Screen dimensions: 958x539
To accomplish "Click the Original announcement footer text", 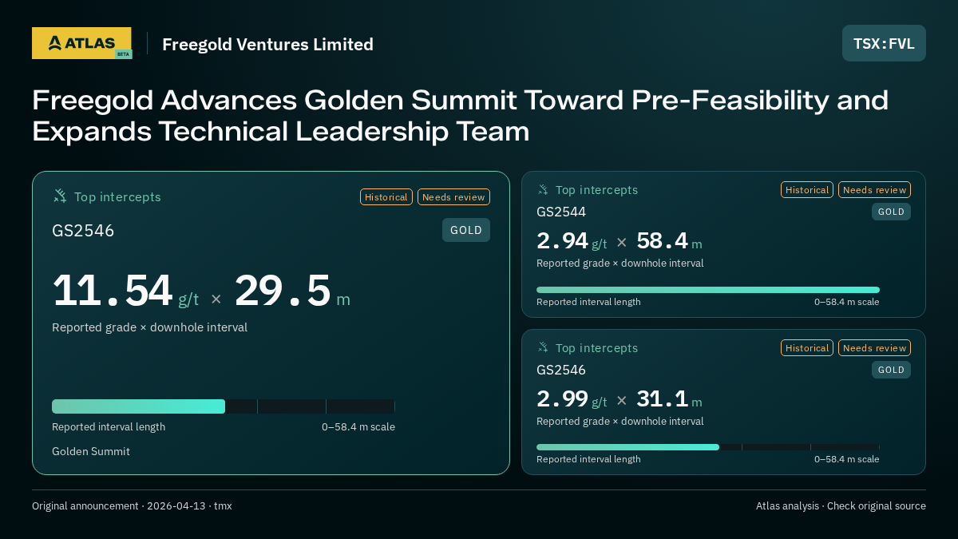I will [x=132, y=505].
